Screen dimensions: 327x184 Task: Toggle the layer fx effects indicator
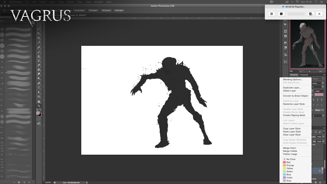coord(320,171)
